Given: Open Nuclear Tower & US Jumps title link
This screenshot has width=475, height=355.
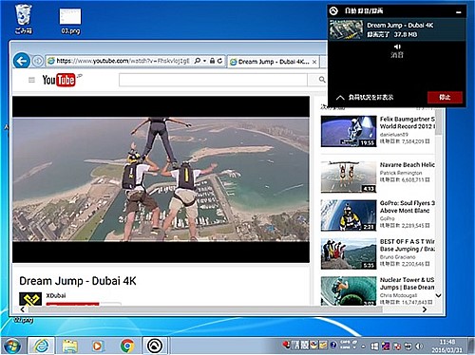Looking at the screenshot, I should [408, 284].
